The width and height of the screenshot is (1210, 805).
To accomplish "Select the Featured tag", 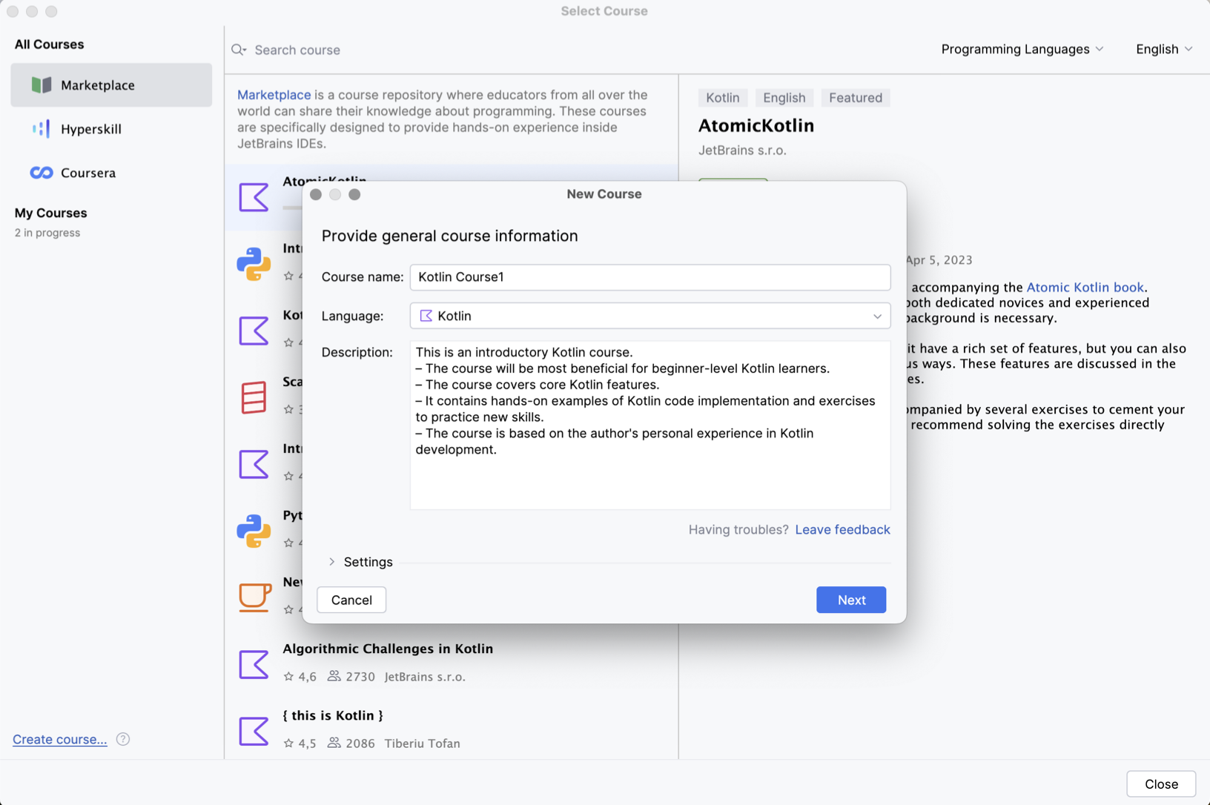I will click(x=855, y=97).
